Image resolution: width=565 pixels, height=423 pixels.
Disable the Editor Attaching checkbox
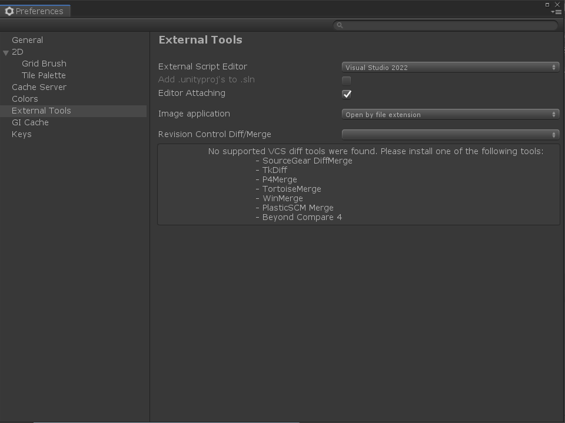pos(347,94)
